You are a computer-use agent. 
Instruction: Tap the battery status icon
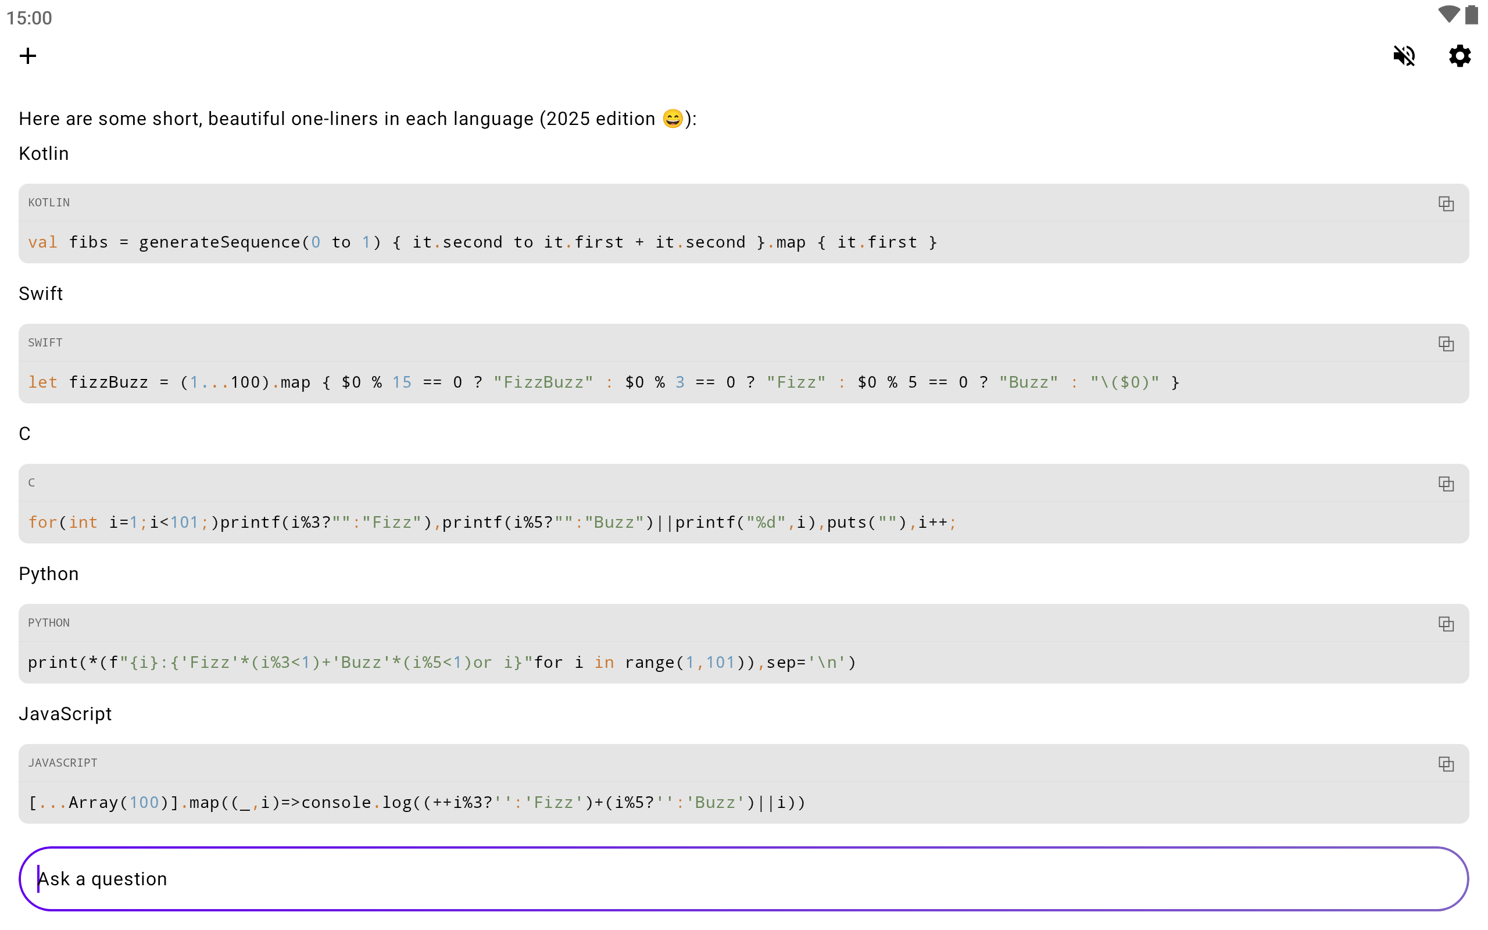1471,15
